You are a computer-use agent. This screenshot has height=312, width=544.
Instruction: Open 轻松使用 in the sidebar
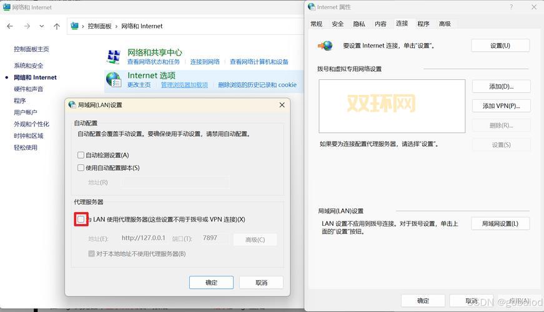pos(26,147)
